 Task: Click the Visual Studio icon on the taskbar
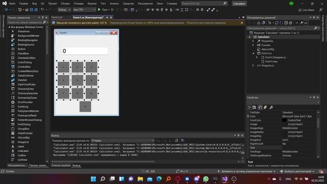pyautogui.click(x=224, y=179)
